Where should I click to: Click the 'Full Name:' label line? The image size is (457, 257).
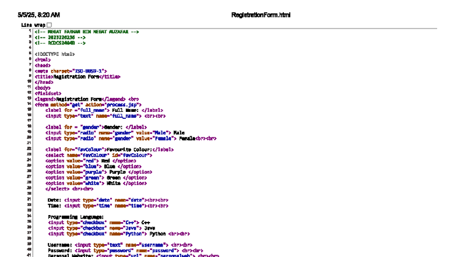pos(104,110)
